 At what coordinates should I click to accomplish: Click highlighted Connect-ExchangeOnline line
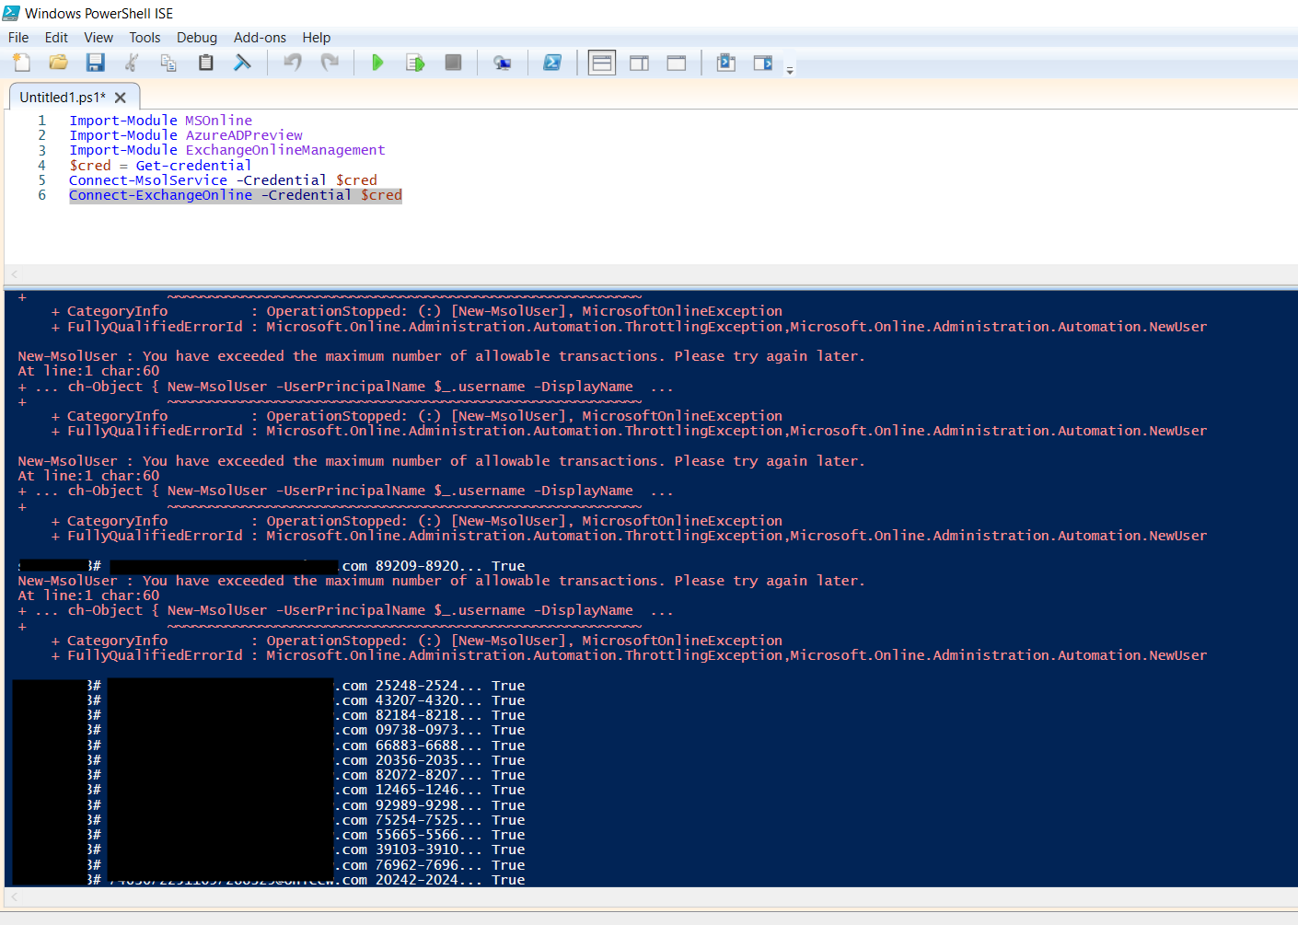pos(236,195)
